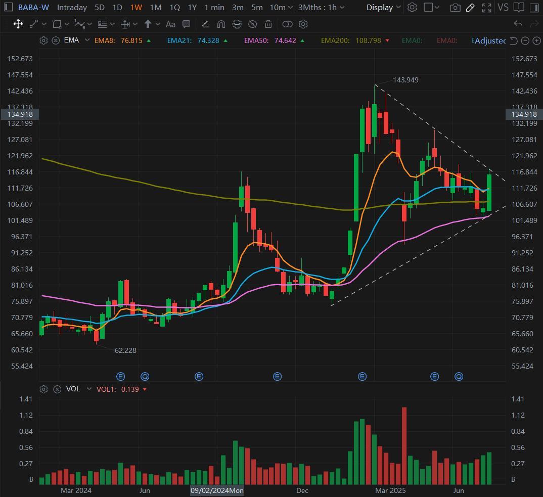Viewport: 543px width, 497px height.
Task: Select the Fibonacci retracement lines tool
Action: (x=102, y=24)
